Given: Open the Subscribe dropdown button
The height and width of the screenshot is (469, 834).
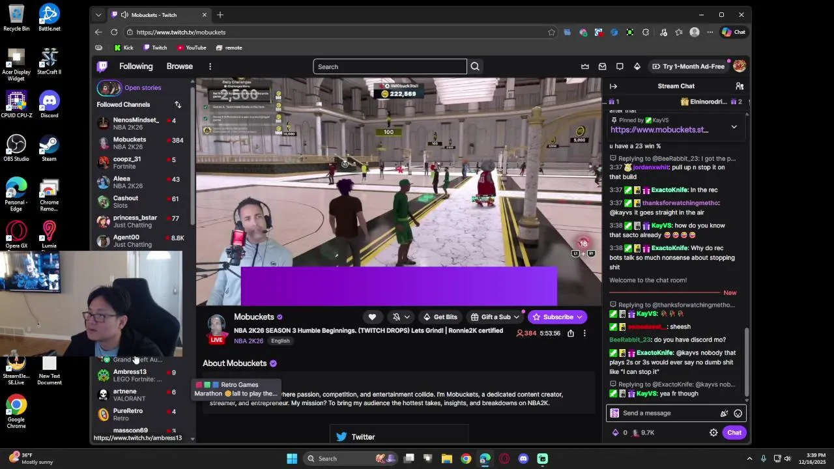Looking at the screenshot, I should (x=579, y=317).
